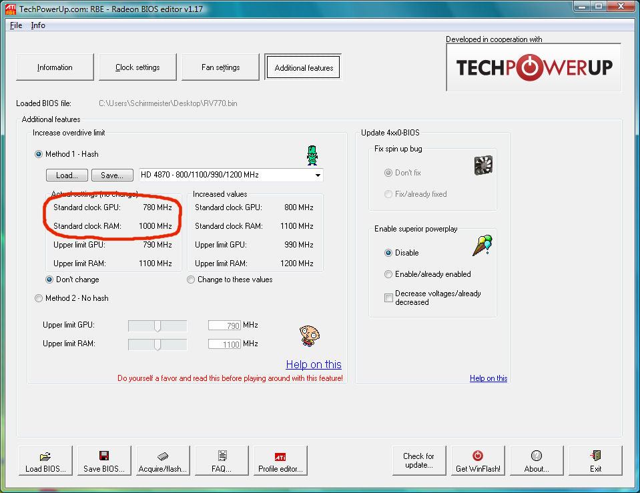Open the FAQ document button
This screenshot has height=493, width=640.
pos(222,461)
